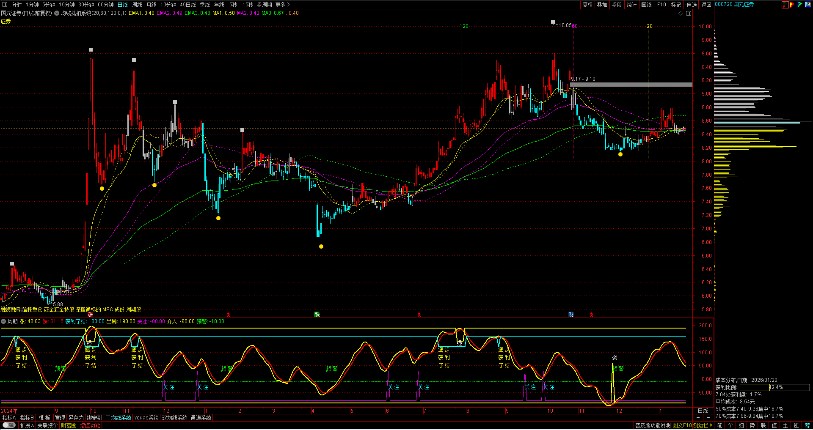The height and width of the screenshot is (430, 813).
Task: Open the 均线抵扣系统 indicator dropdown
Action: point(57,13)
